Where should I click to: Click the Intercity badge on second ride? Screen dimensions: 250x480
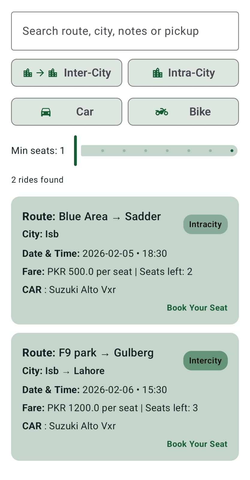point(205,361)
